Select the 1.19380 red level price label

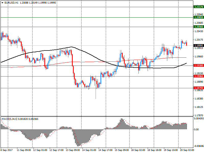(199, 66)
